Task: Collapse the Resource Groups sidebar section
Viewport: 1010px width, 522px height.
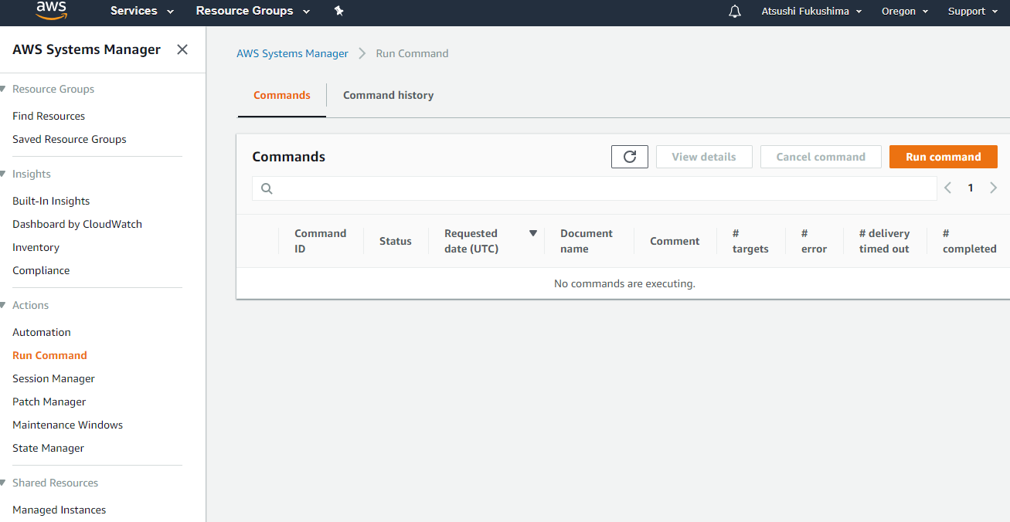Action: point(3,89)
